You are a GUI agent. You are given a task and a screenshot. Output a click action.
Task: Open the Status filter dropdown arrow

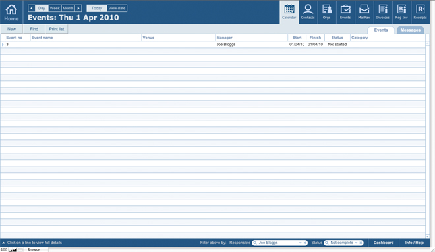pos(356,243)
